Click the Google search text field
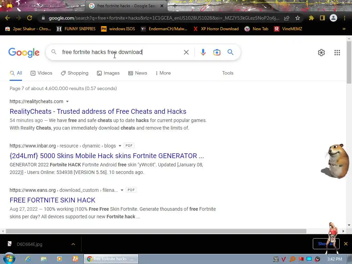Image resolution: width=352 pixels, height=264 pixels. 121,52
